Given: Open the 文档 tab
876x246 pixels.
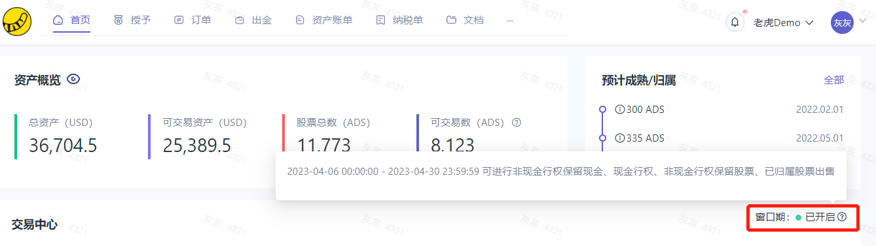Looking at the screenshot, I should pos(465,20).
